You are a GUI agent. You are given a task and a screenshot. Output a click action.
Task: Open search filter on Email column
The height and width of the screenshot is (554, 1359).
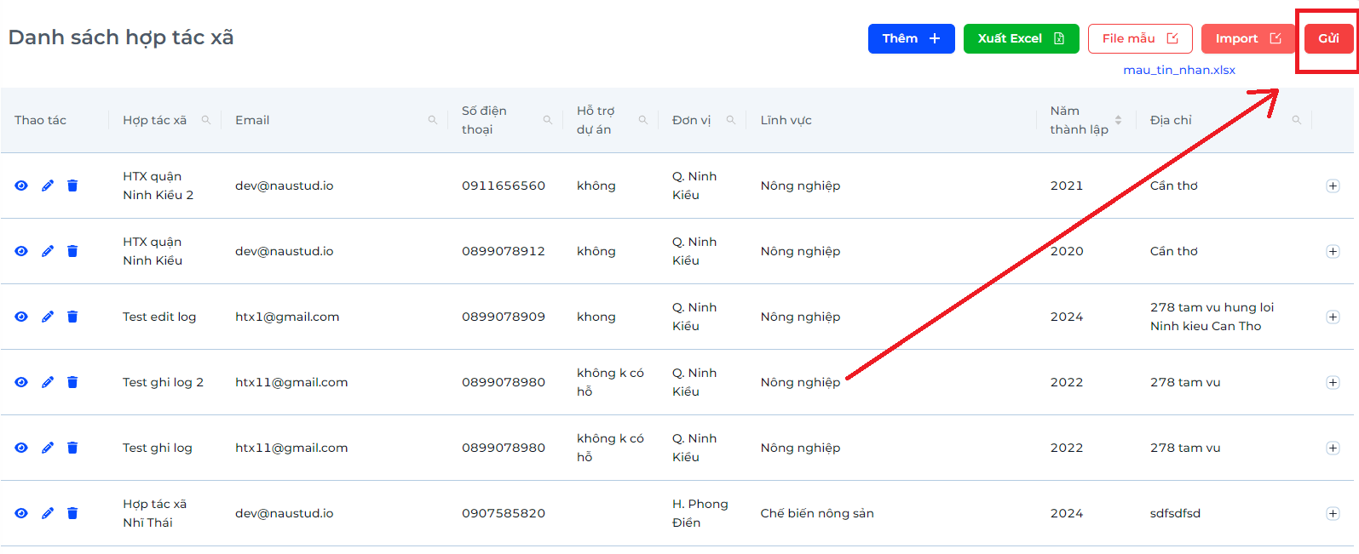click(x=433, y=120)
